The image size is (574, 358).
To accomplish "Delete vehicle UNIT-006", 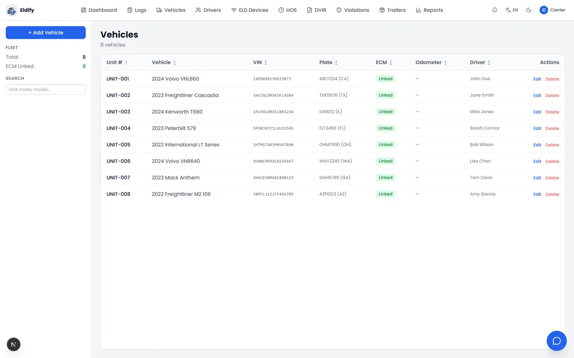I will [552, 161].
